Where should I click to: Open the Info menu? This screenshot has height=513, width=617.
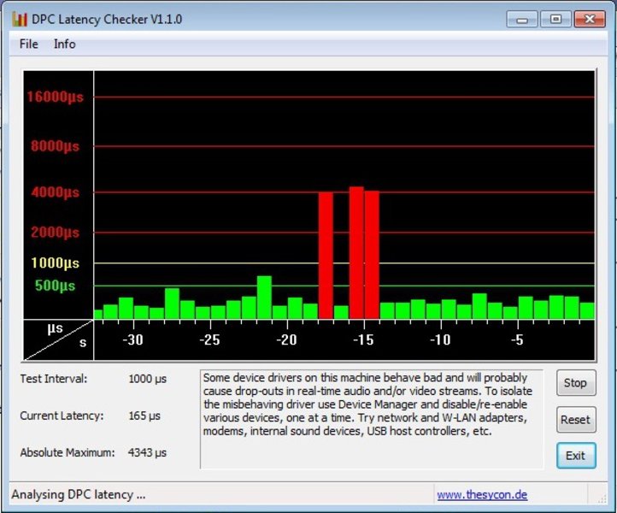[65, 44]
